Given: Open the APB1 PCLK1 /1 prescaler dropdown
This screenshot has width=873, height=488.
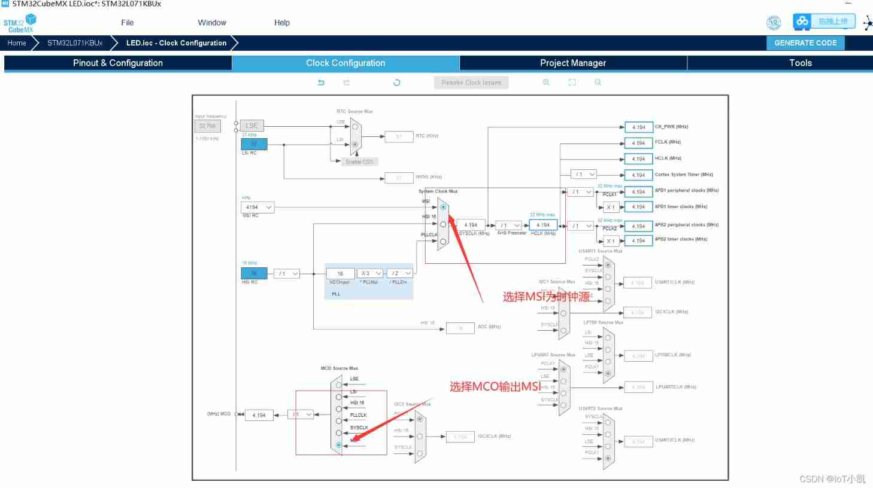Looking at the screenshot, I should tap(581, 192).
